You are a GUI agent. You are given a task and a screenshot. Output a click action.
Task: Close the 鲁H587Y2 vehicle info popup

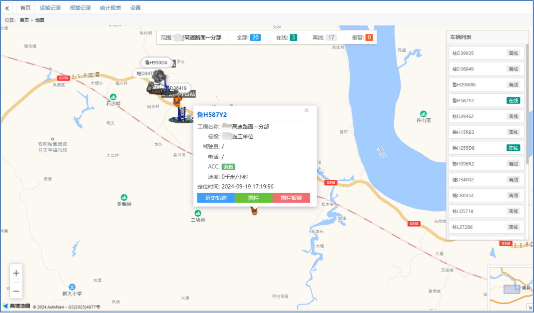(306, 110)
